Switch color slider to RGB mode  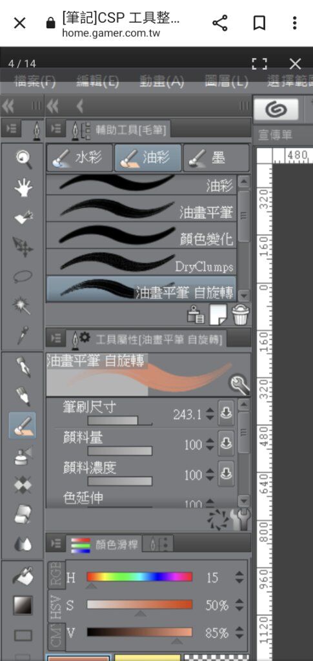point(56,574)
